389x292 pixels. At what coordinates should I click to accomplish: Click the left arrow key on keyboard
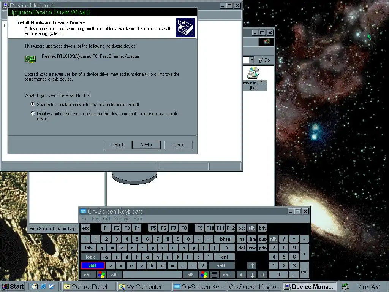(242, 275)
